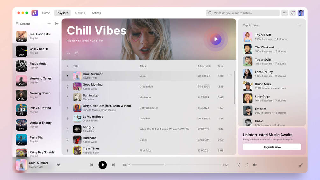Open Chill Vibes more options dots
320x180 pixels.
coord(68,53)
